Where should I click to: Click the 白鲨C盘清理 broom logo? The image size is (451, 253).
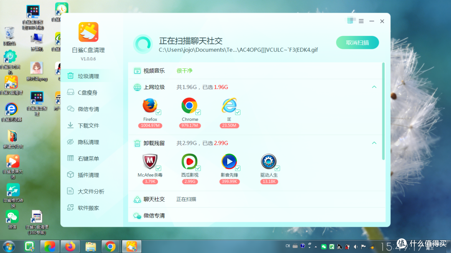coord(88,32)
